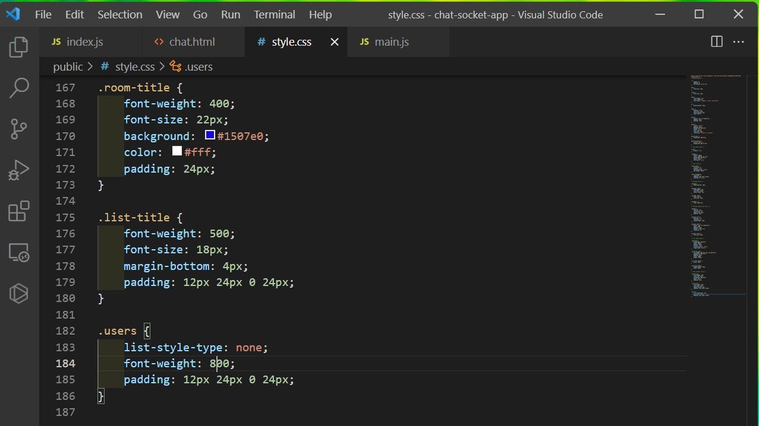The image size is (759, 426).
Task: Open the Go menu
Action: click(x=200, y=14)
